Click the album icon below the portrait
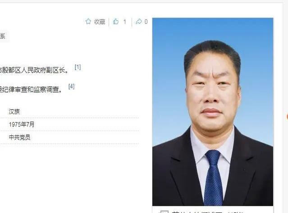The height and width of the screenshot is (213, 288). tap(164, 212)
